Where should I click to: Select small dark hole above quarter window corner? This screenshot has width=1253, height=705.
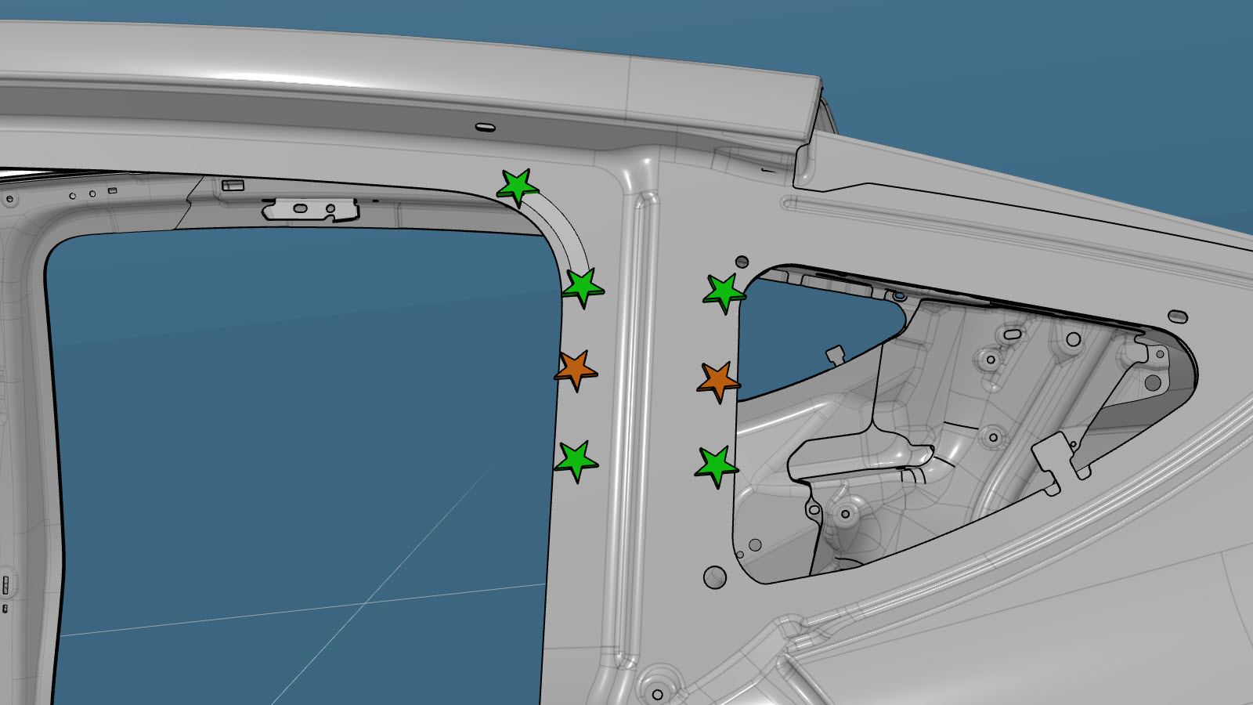pos(742,262)
